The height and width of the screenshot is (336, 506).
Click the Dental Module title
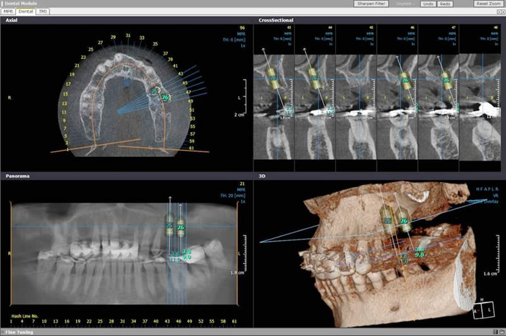tap(21, 4)
